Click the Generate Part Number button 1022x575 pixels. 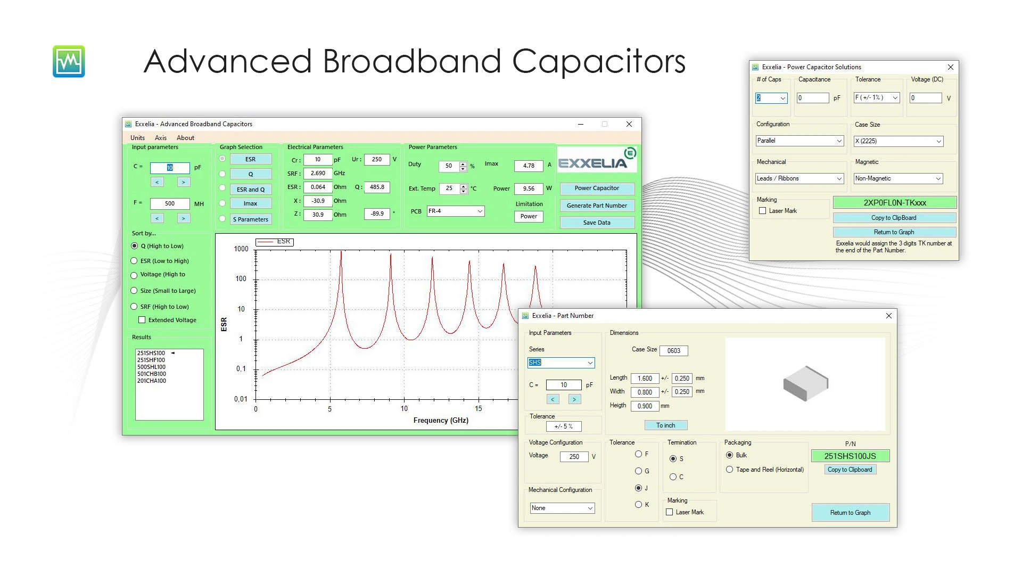(x=596, y=205)
